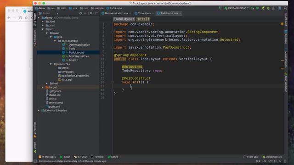Click the back arrow in browser window

point(9,18)
